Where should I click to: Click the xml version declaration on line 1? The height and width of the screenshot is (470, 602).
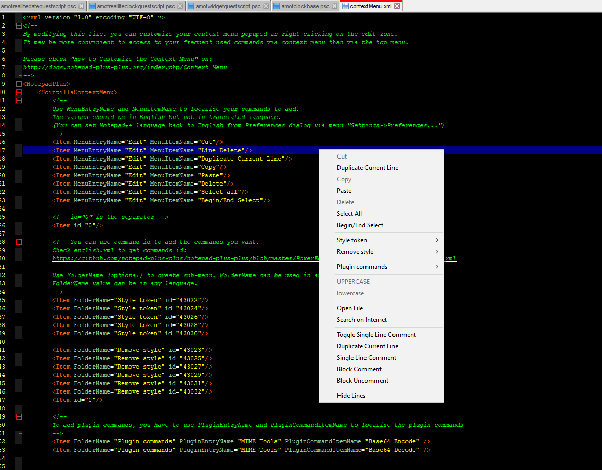pyautogui.click(x=94, y=17)
